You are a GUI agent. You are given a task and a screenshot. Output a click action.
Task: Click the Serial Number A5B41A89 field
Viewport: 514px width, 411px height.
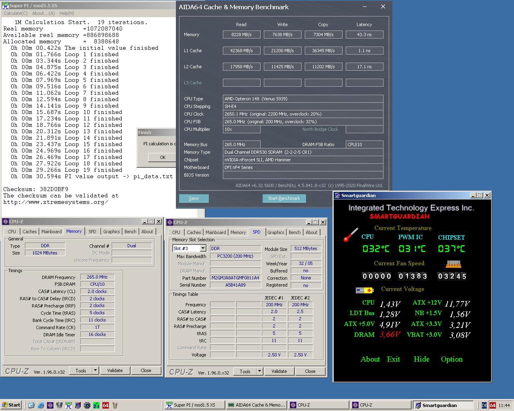tap(235, 285)
